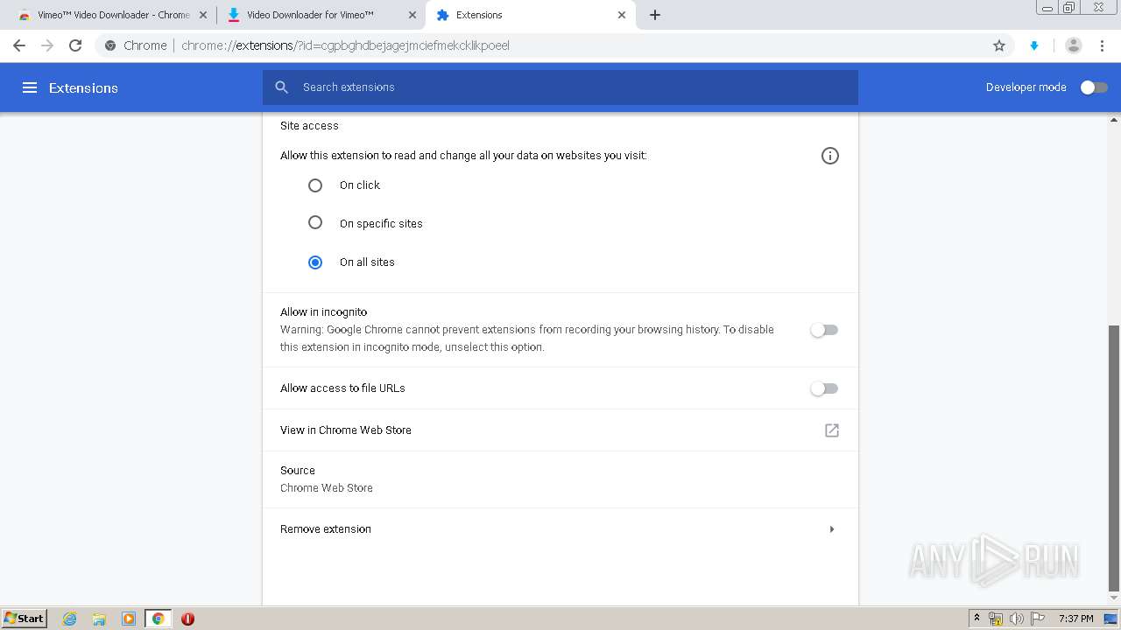Click the 7:37 PM taskbar clock
The width and height of the screenshot is (1121, 630).
pyautogui.click(x=1076, y=619)
